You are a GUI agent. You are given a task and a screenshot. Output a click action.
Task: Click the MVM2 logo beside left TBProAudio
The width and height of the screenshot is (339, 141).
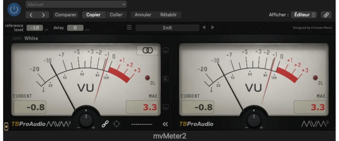click(x=59, y=124)
